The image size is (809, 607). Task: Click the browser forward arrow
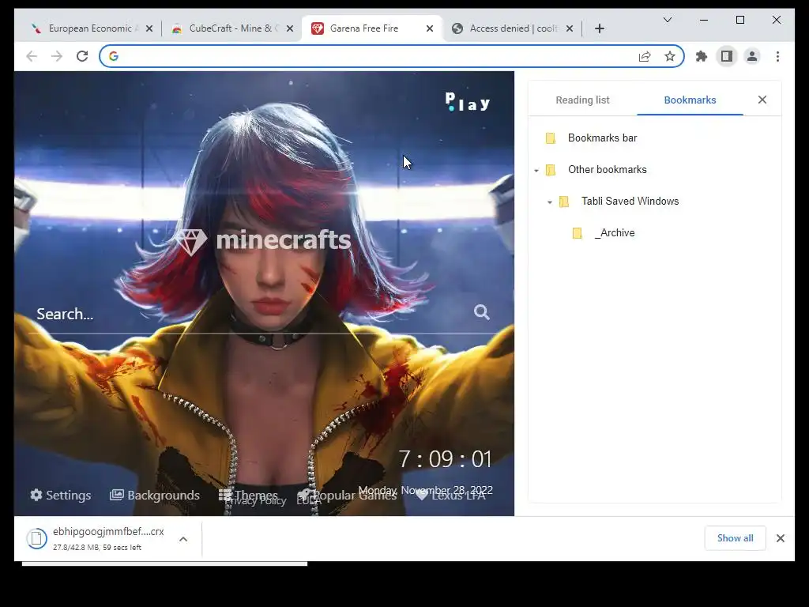click(57, 56)
